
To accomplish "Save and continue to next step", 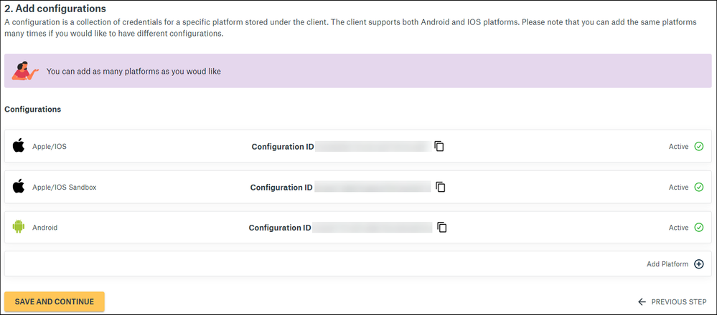I will (x=55, y=302).
